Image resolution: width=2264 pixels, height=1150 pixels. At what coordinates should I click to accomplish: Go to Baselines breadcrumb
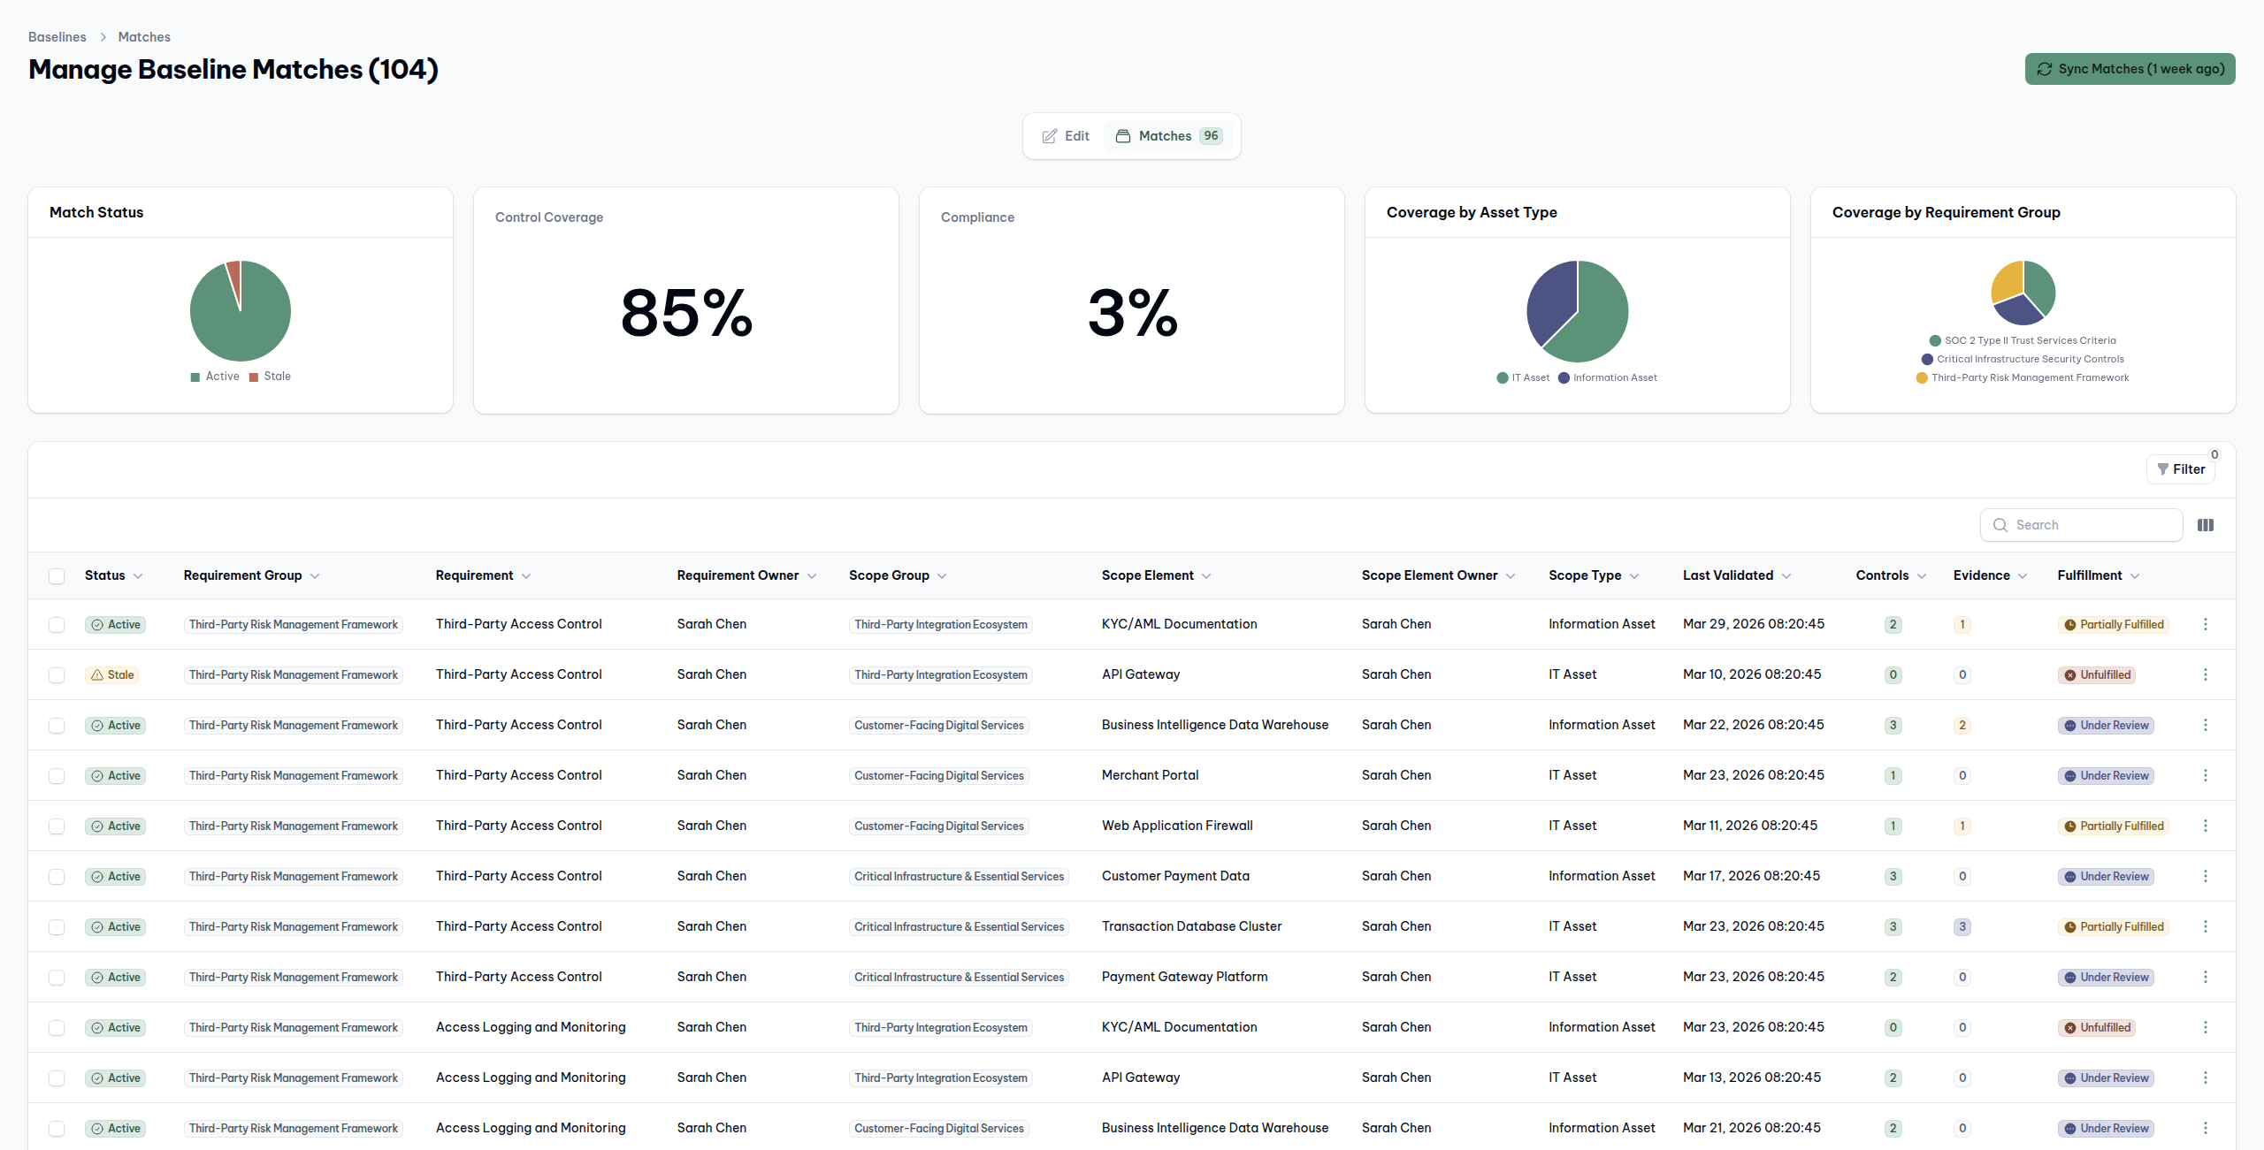pos(57,37)
